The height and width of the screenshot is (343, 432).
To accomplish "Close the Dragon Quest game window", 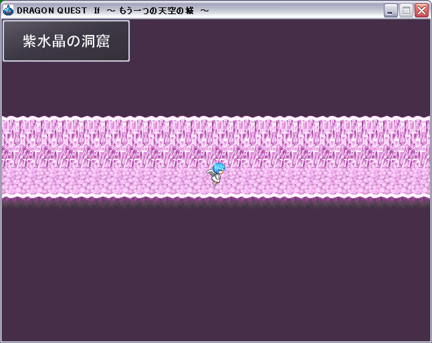I will click(x=422, y=11).
